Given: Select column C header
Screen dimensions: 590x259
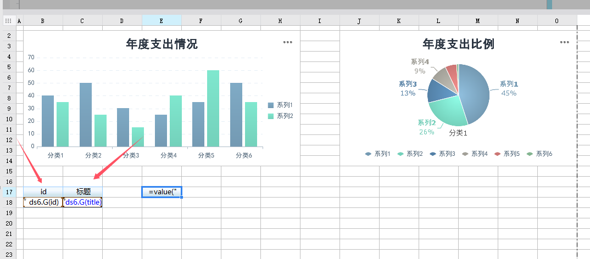Looking at the screenshot, I should 82,21.
